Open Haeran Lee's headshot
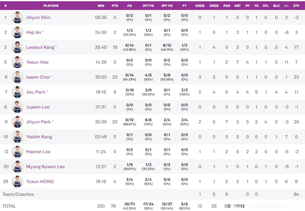Image resolution: width=305 pixels, height=211 pixels. point(17,152)
